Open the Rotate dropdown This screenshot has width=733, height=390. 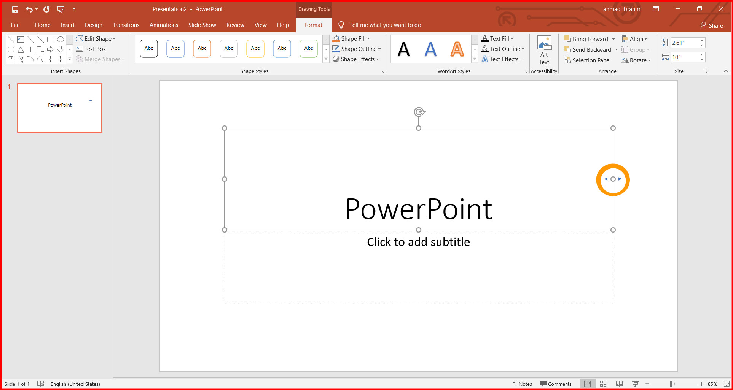click(x=636, y=60)
